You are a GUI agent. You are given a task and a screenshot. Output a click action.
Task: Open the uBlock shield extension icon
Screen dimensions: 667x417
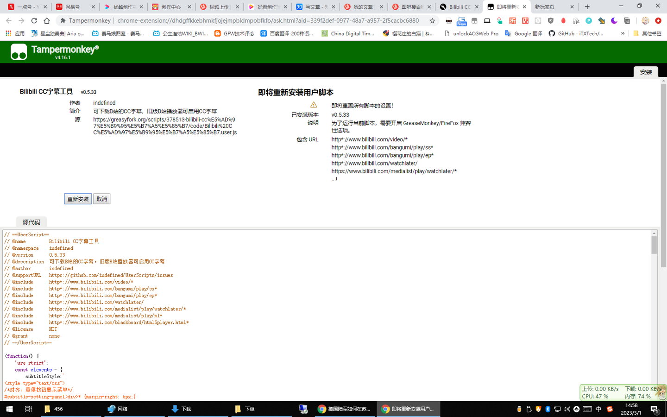point(550,20)
